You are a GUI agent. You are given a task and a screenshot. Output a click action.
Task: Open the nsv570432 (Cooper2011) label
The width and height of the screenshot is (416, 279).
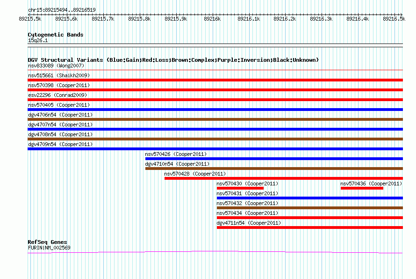pyautogui.click(x=247, y=203)
